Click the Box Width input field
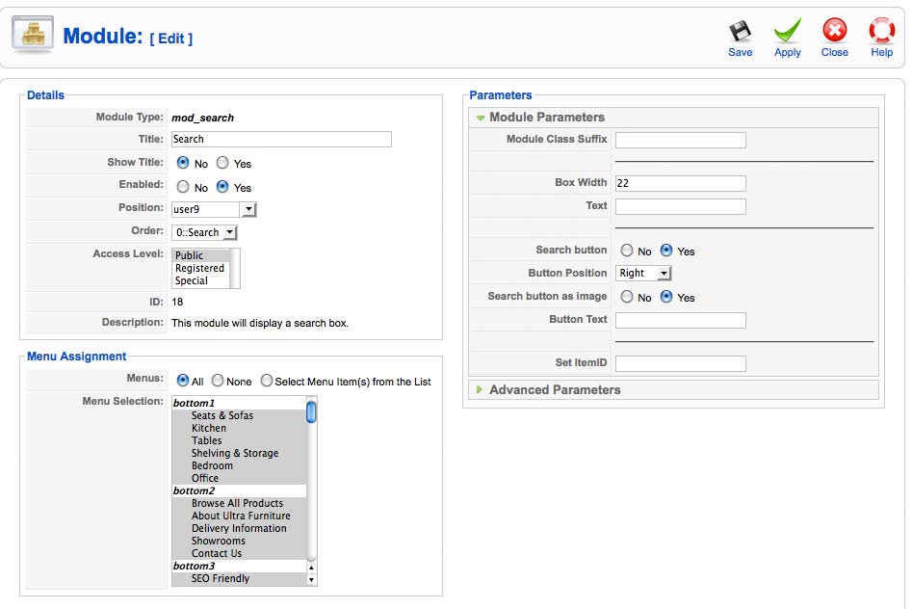912x609 pixels. [681, 183]
